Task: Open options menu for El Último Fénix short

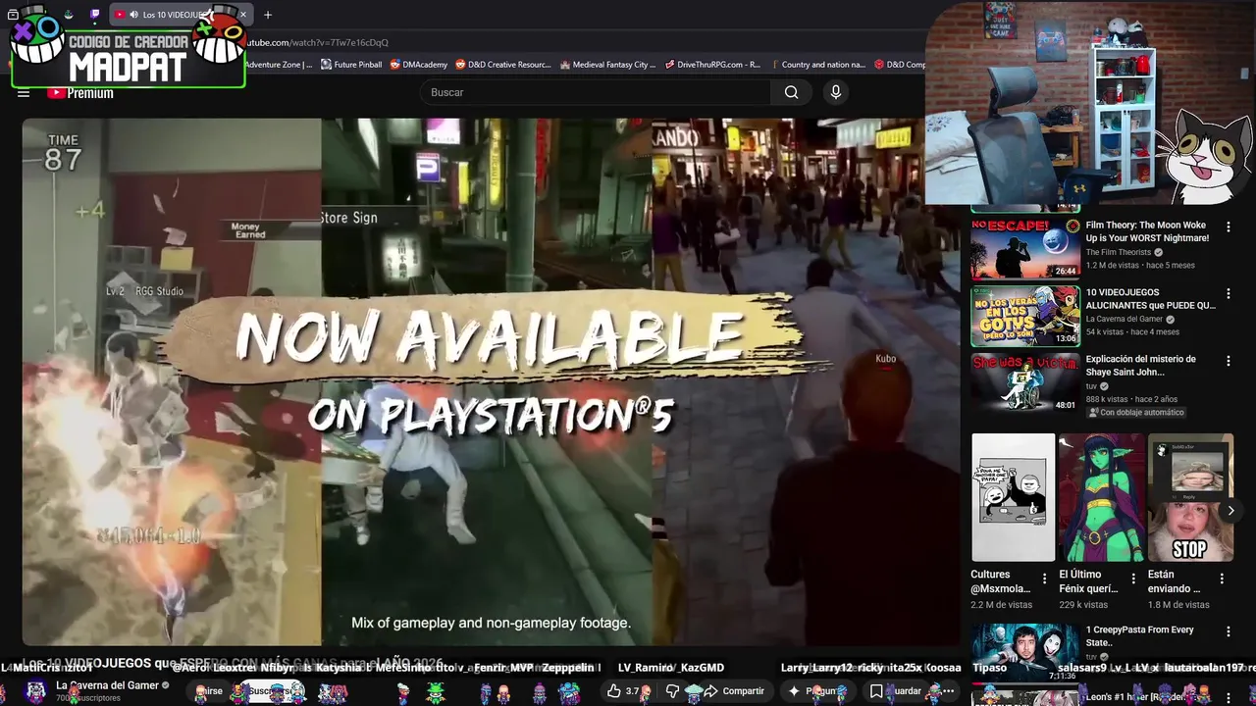Action: pyautogui.click(x=1133, y=579)
